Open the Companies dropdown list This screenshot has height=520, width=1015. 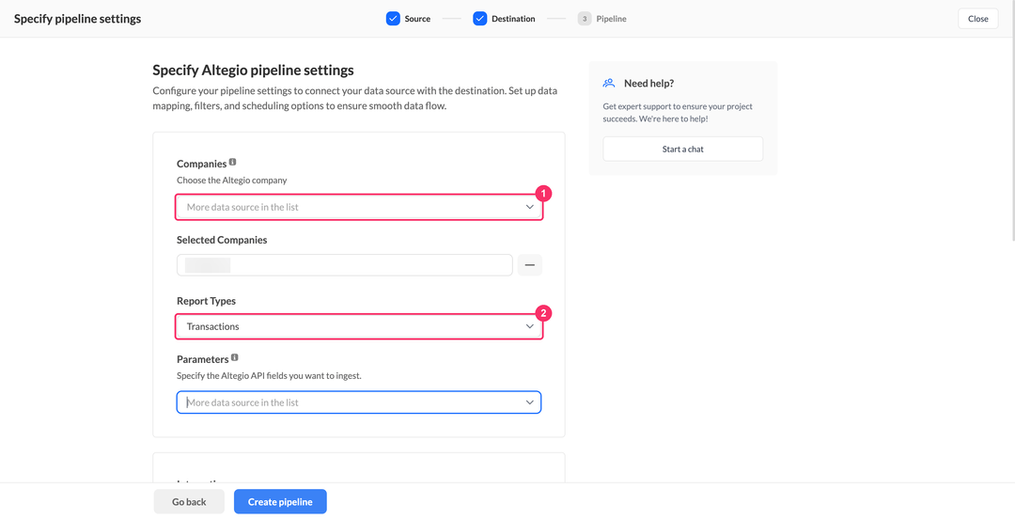(x=359, y=207)
